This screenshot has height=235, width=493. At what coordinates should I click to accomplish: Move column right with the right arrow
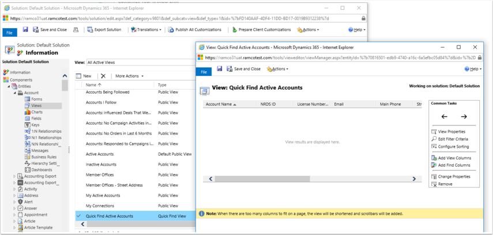coord(464,117)
